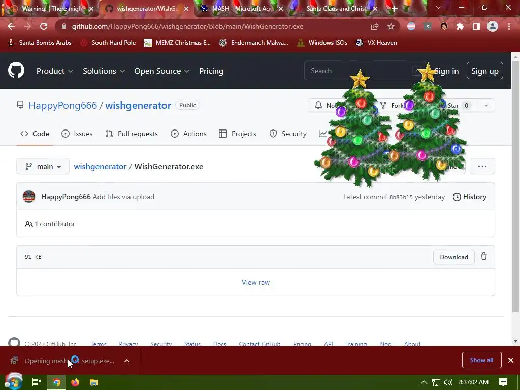This screenshot has height=390, width=520.
Task: Open the Chrome three-dot menu
Action: [x=509, y=26]
